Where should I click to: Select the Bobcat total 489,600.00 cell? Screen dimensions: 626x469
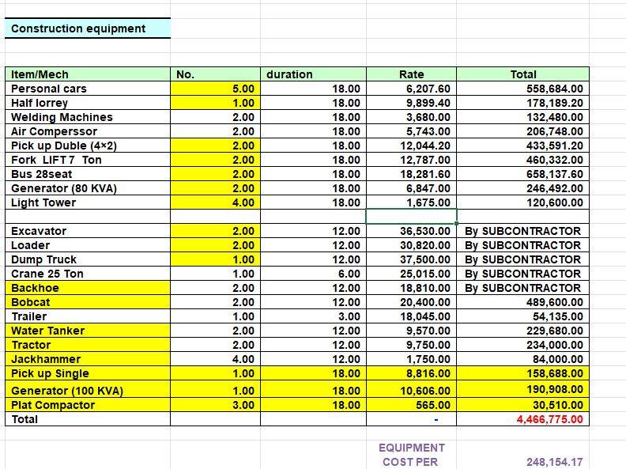pyautogui.click(x=522, y=302)
